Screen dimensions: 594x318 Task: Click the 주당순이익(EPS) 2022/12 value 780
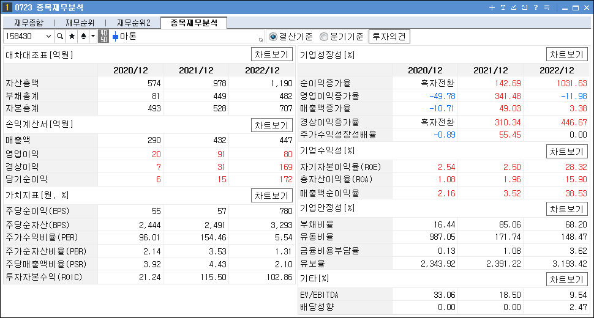(286, 211)
